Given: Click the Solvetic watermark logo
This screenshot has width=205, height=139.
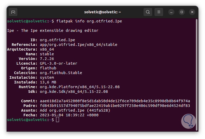Looking at the screenshot, I should click(188, 121).
